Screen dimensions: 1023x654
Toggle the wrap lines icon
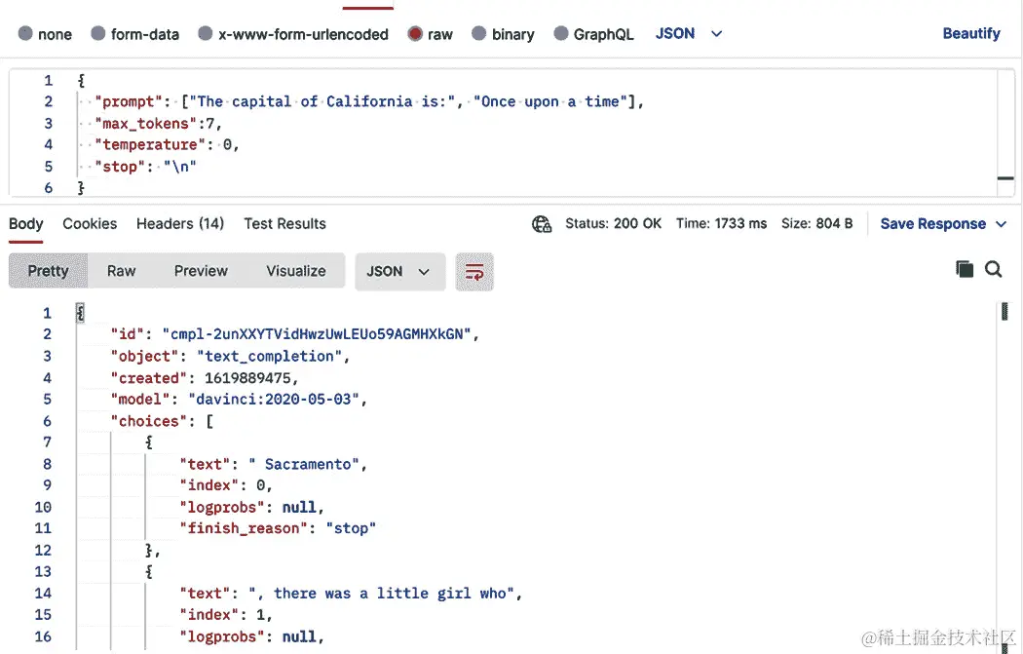click(x=474, y=271)
